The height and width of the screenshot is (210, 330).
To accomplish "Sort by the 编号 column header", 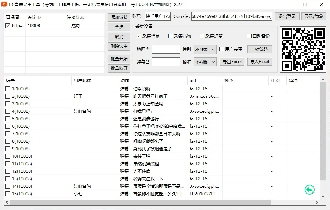I will click(38, 81).
